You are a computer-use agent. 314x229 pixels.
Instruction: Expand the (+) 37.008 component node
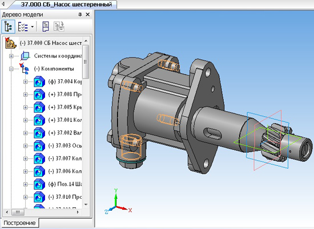pos(26,95)
